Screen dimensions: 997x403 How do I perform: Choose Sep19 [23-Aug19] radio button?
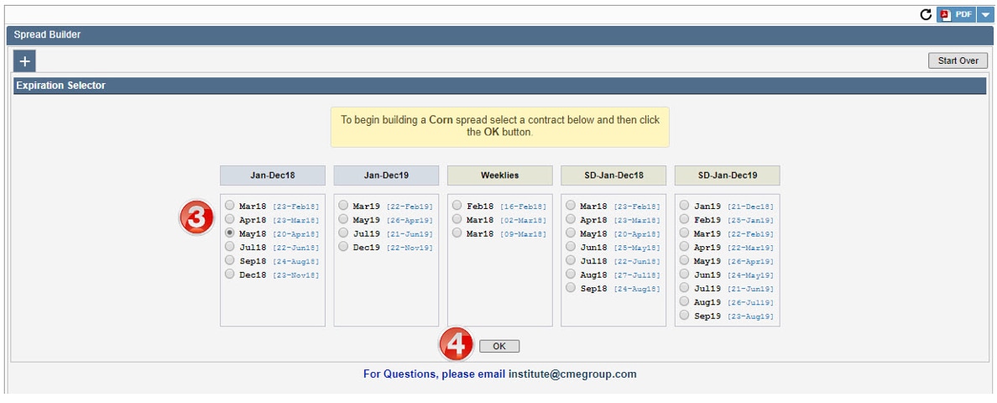tap(684, 316)
